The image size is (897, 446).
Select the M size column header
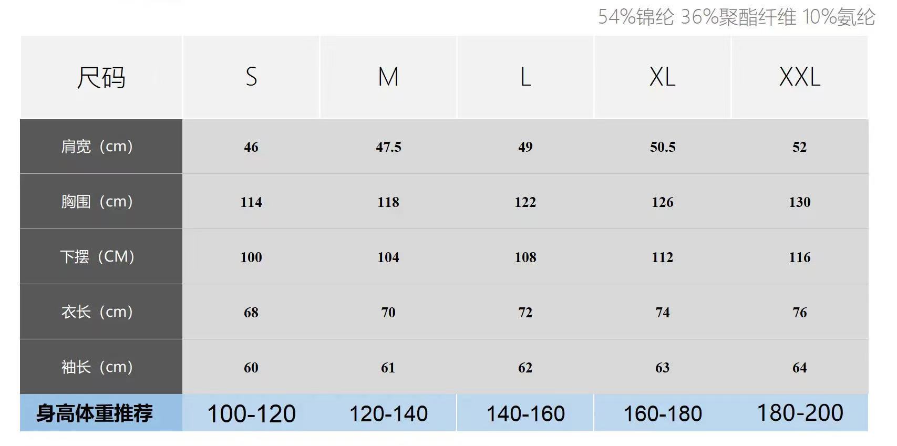tap(388, 77)
